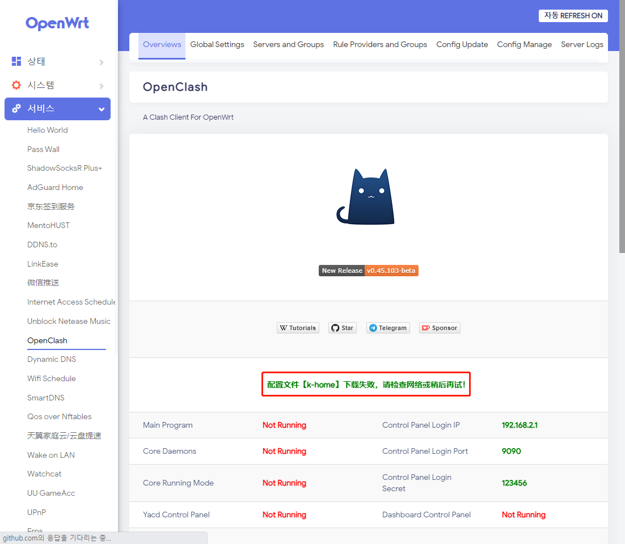Open UPnP sidebar entry
Image resolution: width=625 pixels, height=544 pixels.
click(37, 512)
